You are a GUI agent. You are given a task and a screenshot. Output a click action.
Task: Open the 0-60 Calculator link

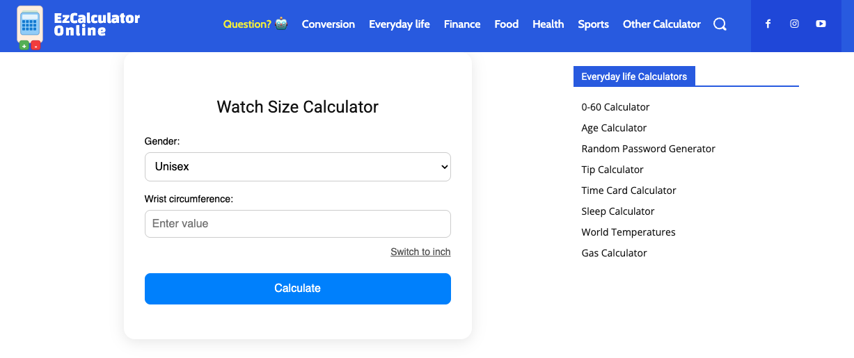(615, 107)
